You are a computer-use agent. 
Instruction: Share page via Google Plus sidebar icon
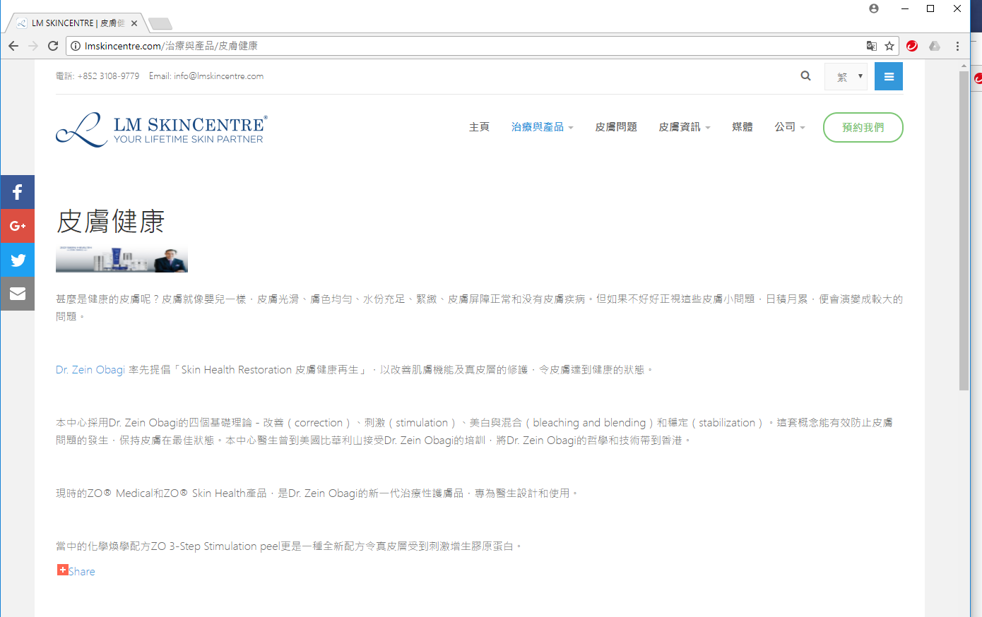17,226
